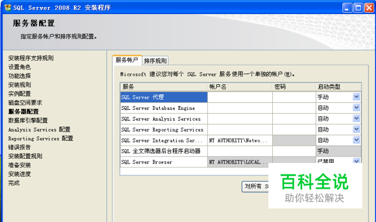Minimize the SQL Server setup window
This screenshot has height=222, width=376.
[x=347, y=8]
